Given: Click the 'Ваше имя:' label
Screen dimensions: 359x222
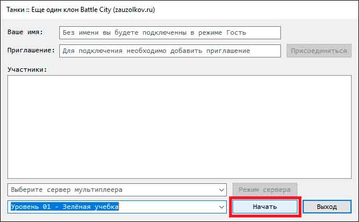Looking at the screenshot, I should coord(25,32).
